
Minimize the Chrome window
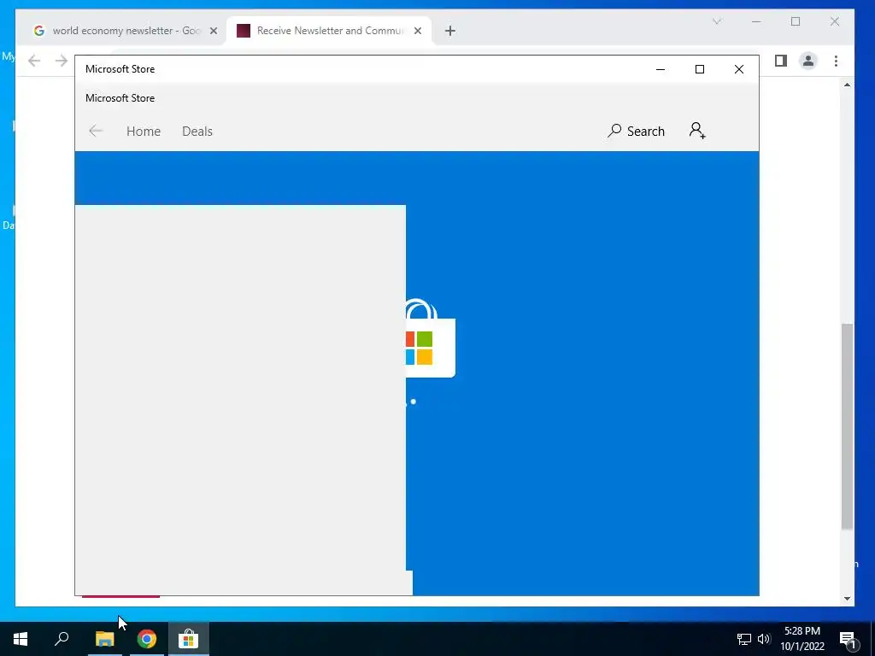[756, 21]
